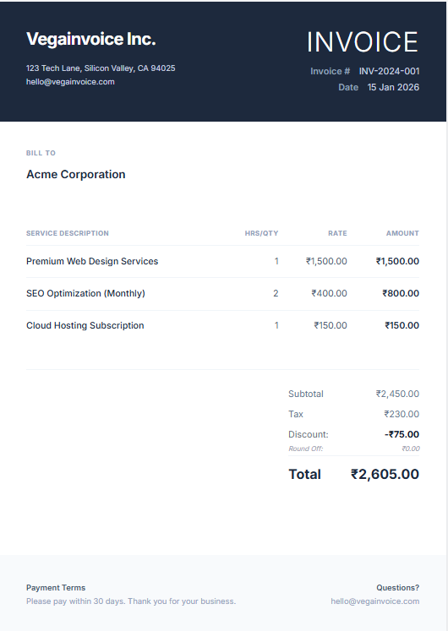448x631 pixels.
Task: Click the bold ₹1,500.00 amount
Action: tap(397, 261)
